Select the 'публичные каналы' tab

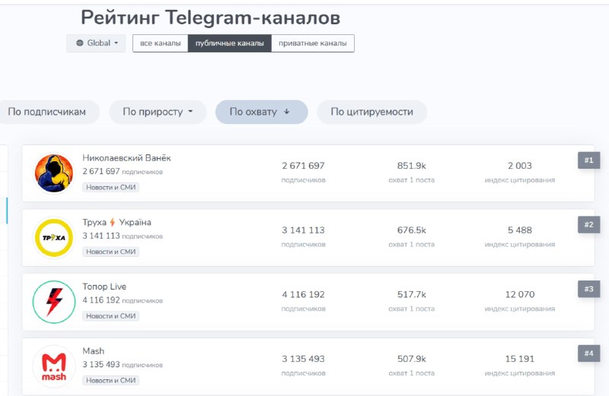click(230, 43)
